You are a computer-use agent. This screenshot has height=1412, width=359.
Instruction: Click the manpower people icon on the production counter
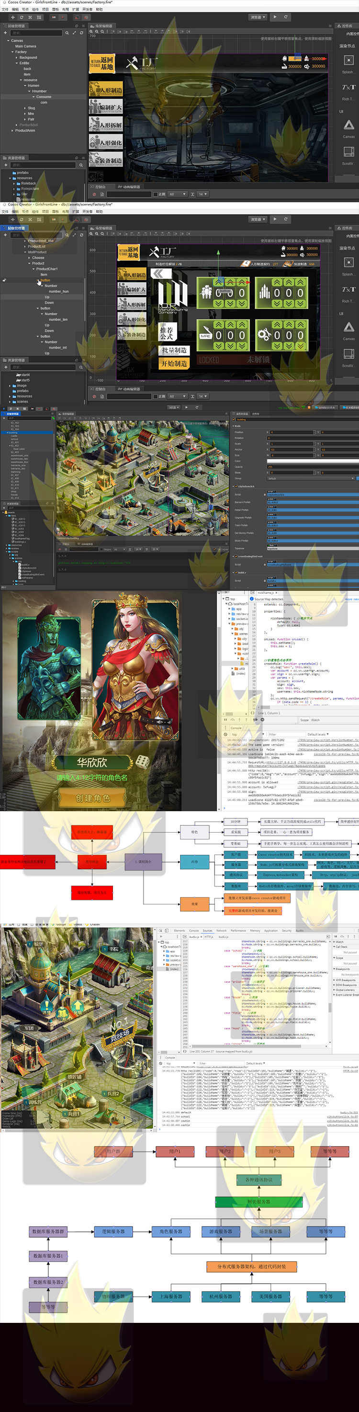[206, 292]
